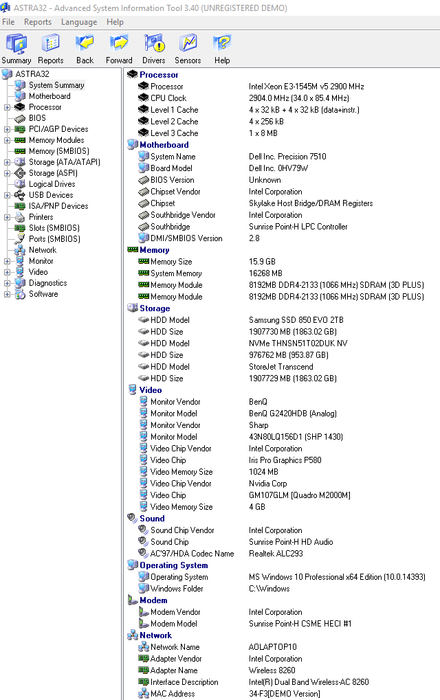Image resolution: width=440 pixels, height=700 pixels.
Task: Click the Processor section header icon
Action: click(132, 74)
